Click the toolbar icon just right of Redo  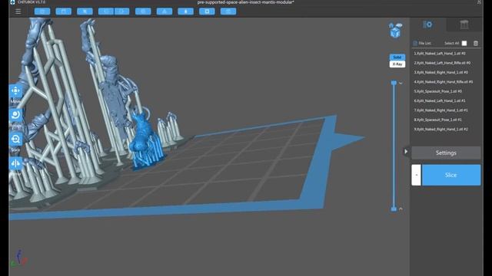(143, 11)
